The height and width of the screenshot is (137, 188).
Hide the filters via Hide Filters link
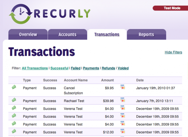[x=173, y=52]
